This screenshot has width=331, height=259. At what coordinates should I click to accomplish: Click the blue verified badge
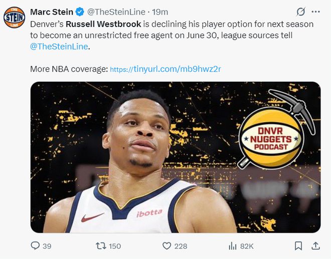pos(79,12)
